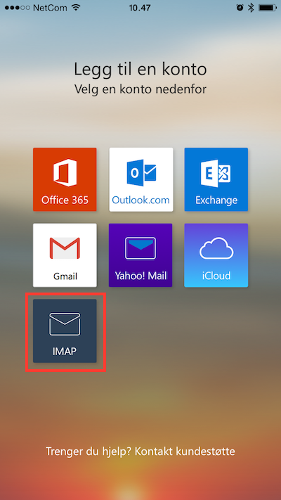Tap the iCloud cloud icon

coord(216,249)
